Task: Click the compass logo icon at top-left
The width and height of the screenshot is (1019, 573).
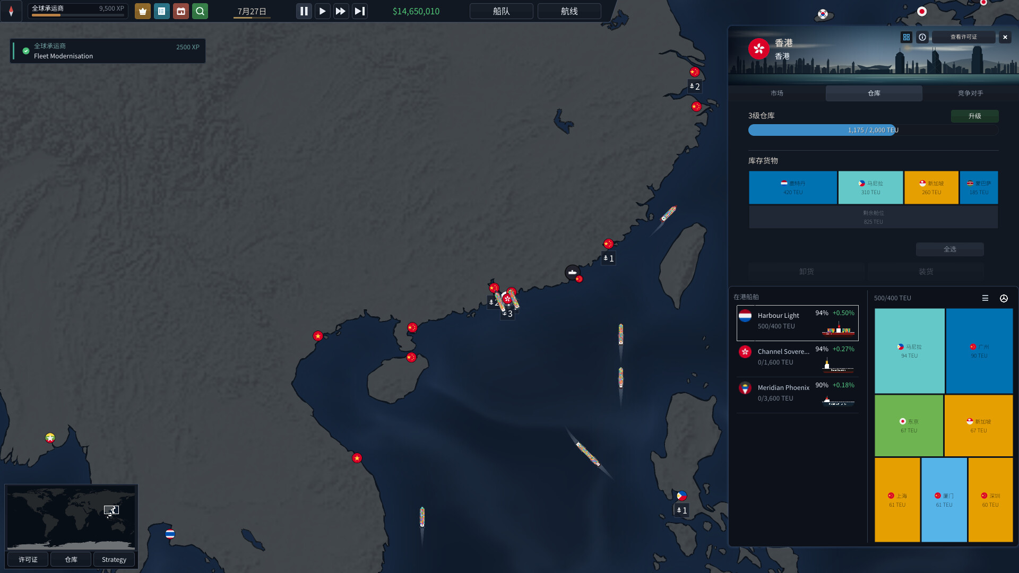Action: [x=11, y=11]
